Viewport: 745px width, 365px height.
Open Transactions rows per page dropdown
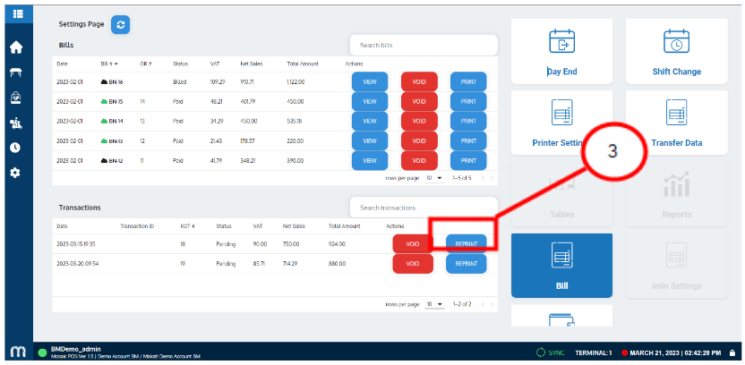tap(434, 304)
